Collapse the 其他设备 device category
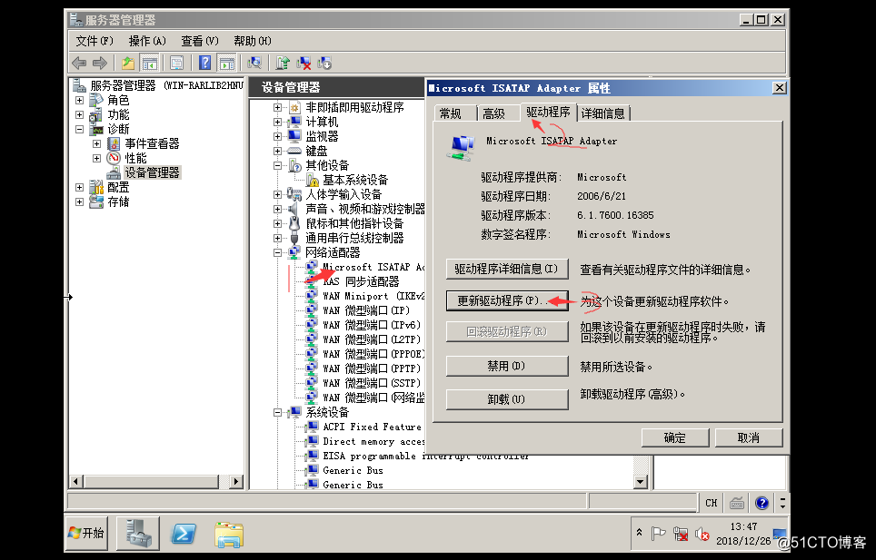 (277, 166)
